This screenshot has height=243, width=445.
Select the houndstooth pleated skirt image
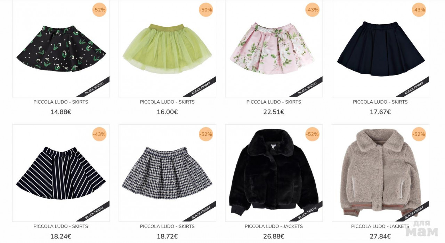click(x=167, y=173)
